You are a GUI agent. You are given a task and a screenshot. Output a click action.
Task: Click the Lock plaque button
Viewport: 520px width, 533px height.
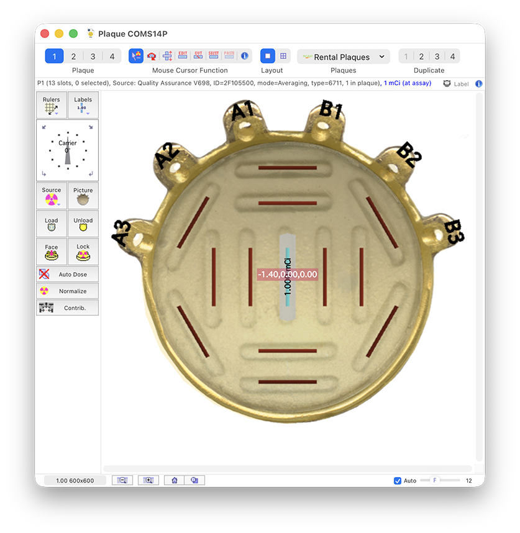[x=83, y=251]
